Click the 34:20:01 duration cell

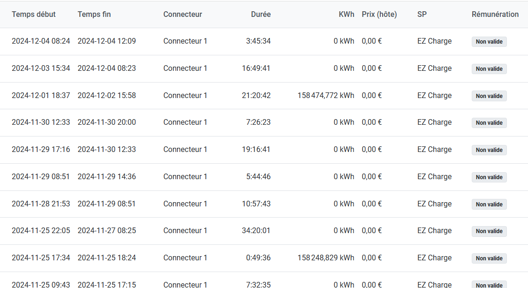tap(256, 231)
